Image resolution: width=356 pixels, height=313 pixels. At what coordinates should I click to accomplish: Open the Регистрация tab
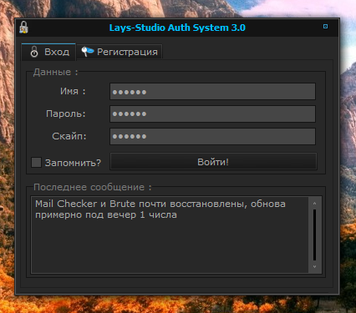120,52
